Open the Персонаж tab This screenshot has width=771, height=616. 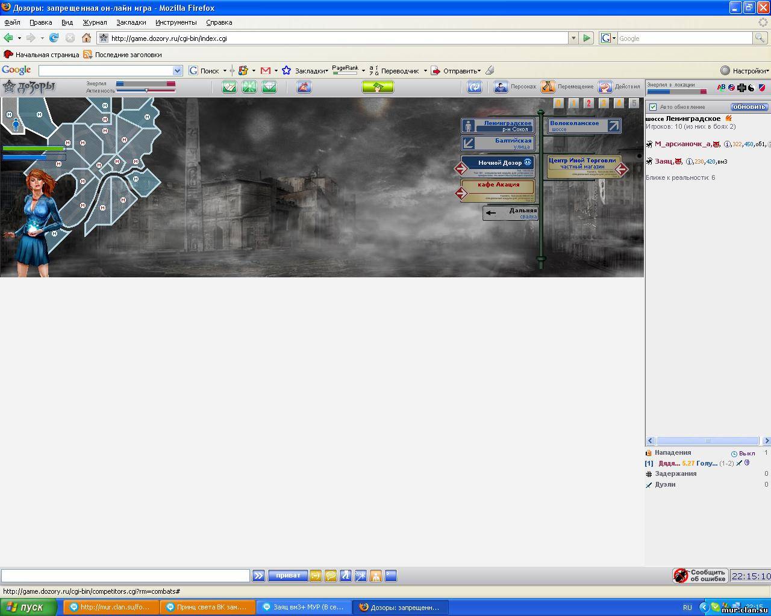point(515,87)
